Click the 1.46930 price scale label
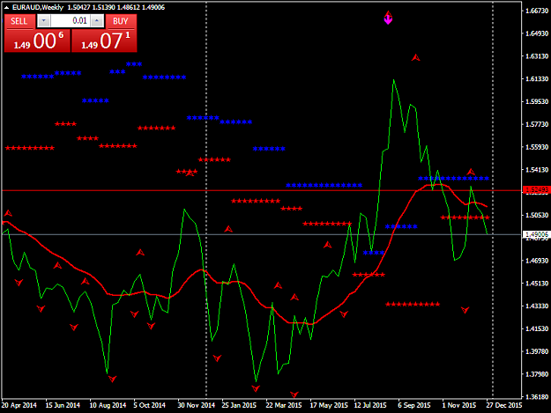Image resolution: width=551 pixels, height=413 pixels. (537, 261)
